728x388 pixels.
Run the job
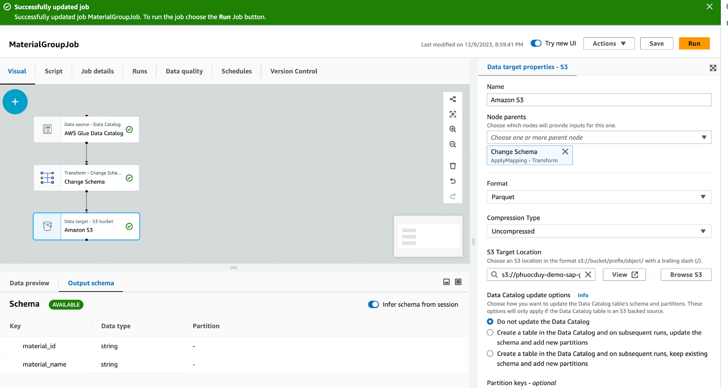(x=694, y=44)
